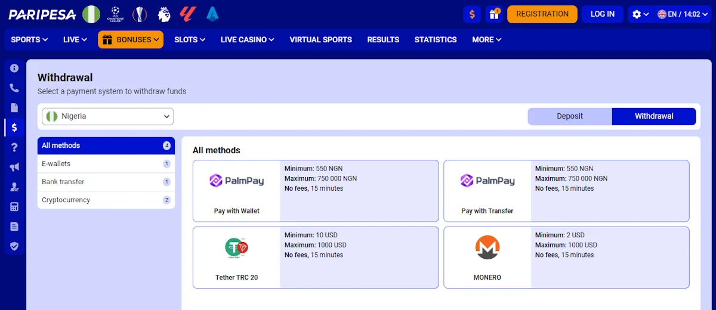Click the Tether TRC 20 logo
The width and height of the screenshot is (716, 310).
[236, 247]
